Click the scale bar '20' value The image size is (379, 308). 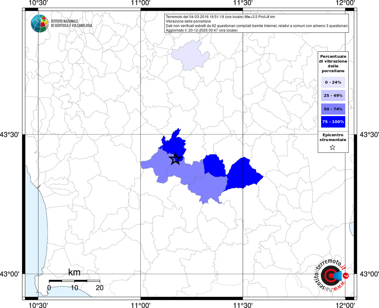99,288
